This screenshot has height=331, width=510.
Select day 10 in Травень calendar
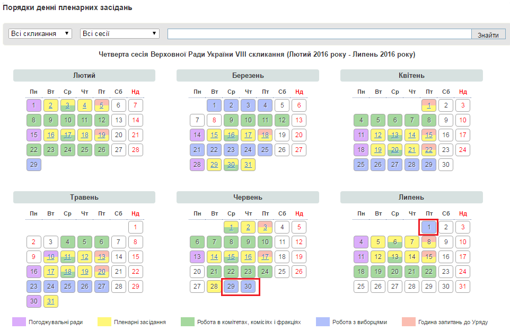pyautogui.click(x=50, y=257)
